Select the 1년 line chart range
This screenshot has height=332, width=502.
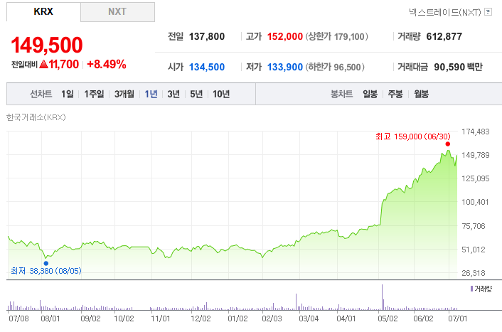(x=151, y=94)
